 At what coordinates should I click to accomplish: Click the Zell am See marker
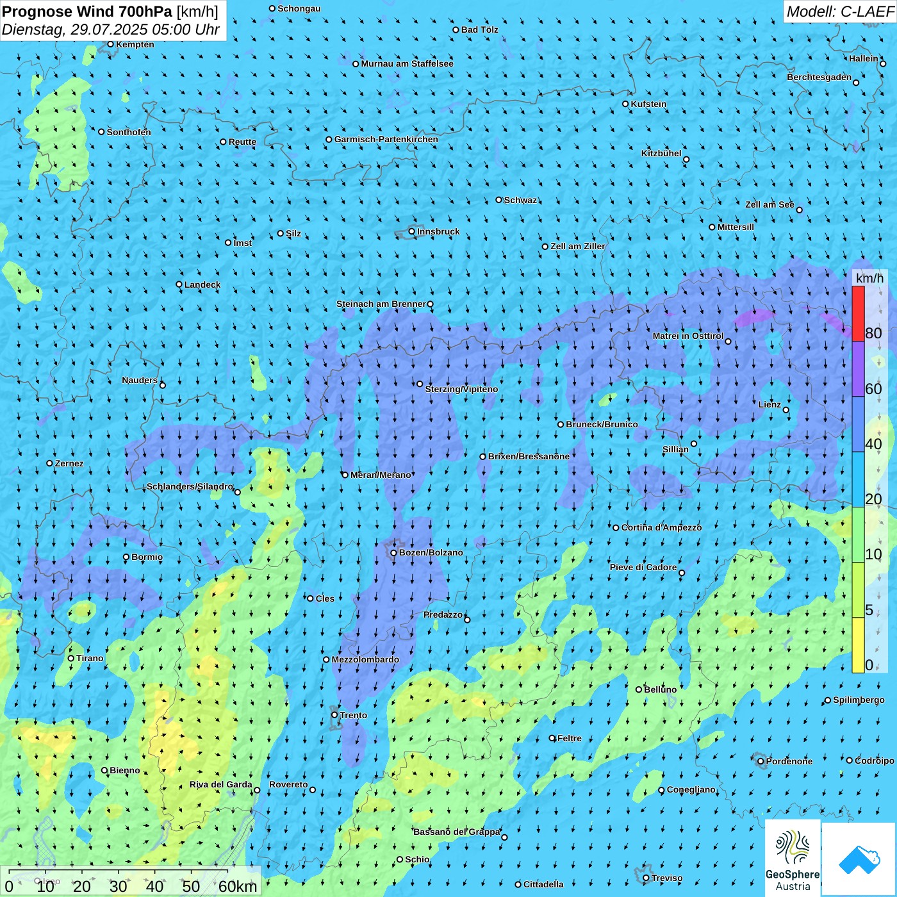799,210
